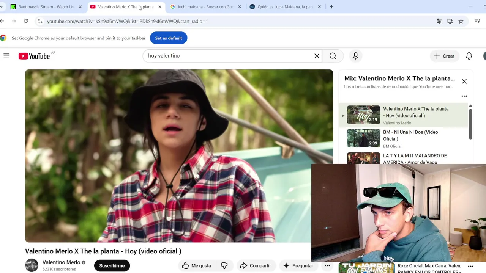Open the Preguntar AI button

298,266
